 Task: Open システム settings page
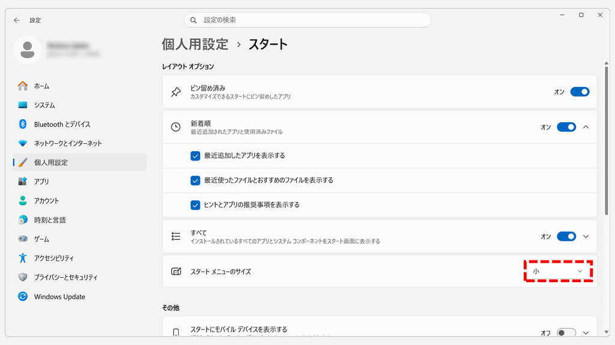(80, 105)
